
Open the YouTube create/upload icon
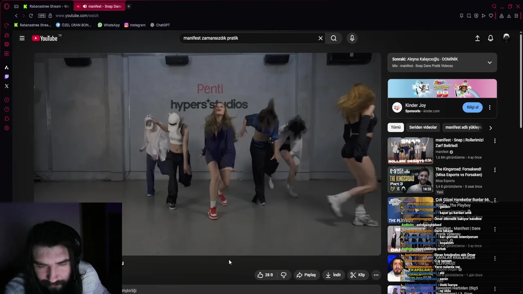pyautogui.click(x=477, y=38)
